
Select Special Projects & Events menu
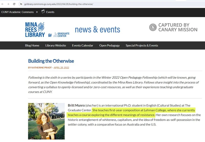(x=142, y=45)
